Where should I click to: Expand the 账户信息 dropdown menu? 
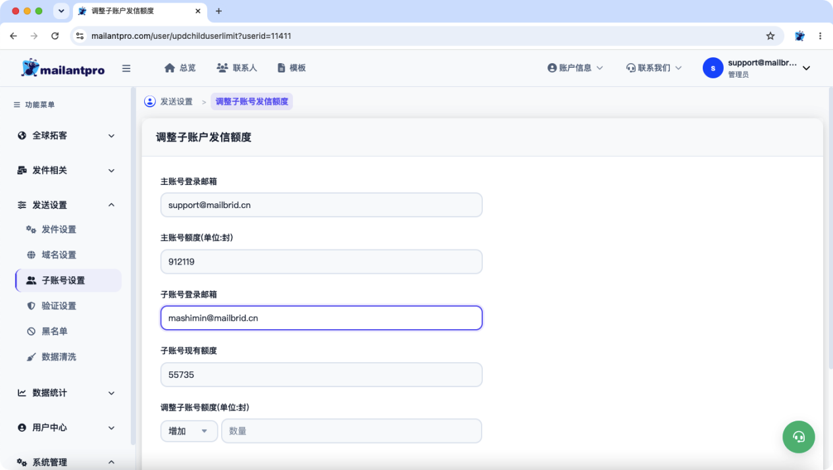click(575, 68)
